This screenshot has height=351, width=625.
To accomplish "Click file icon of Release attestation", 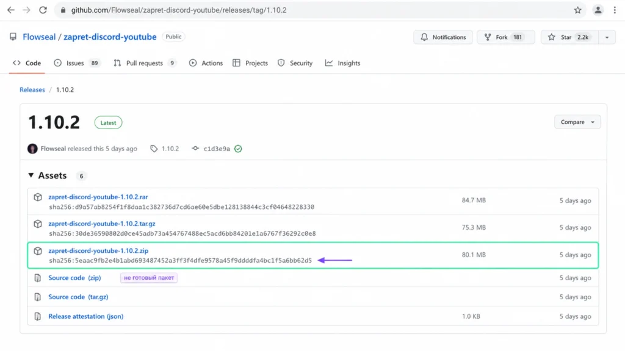I will point(37,316).
